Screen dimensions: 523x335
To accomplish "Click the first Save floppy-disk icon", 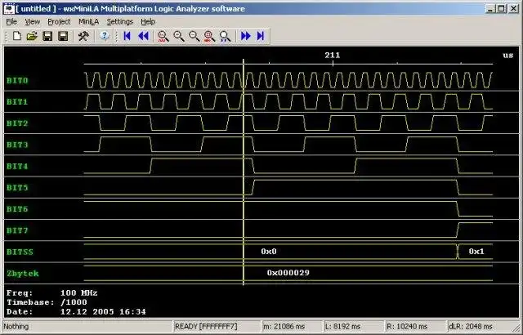I will tap(47, 36).
